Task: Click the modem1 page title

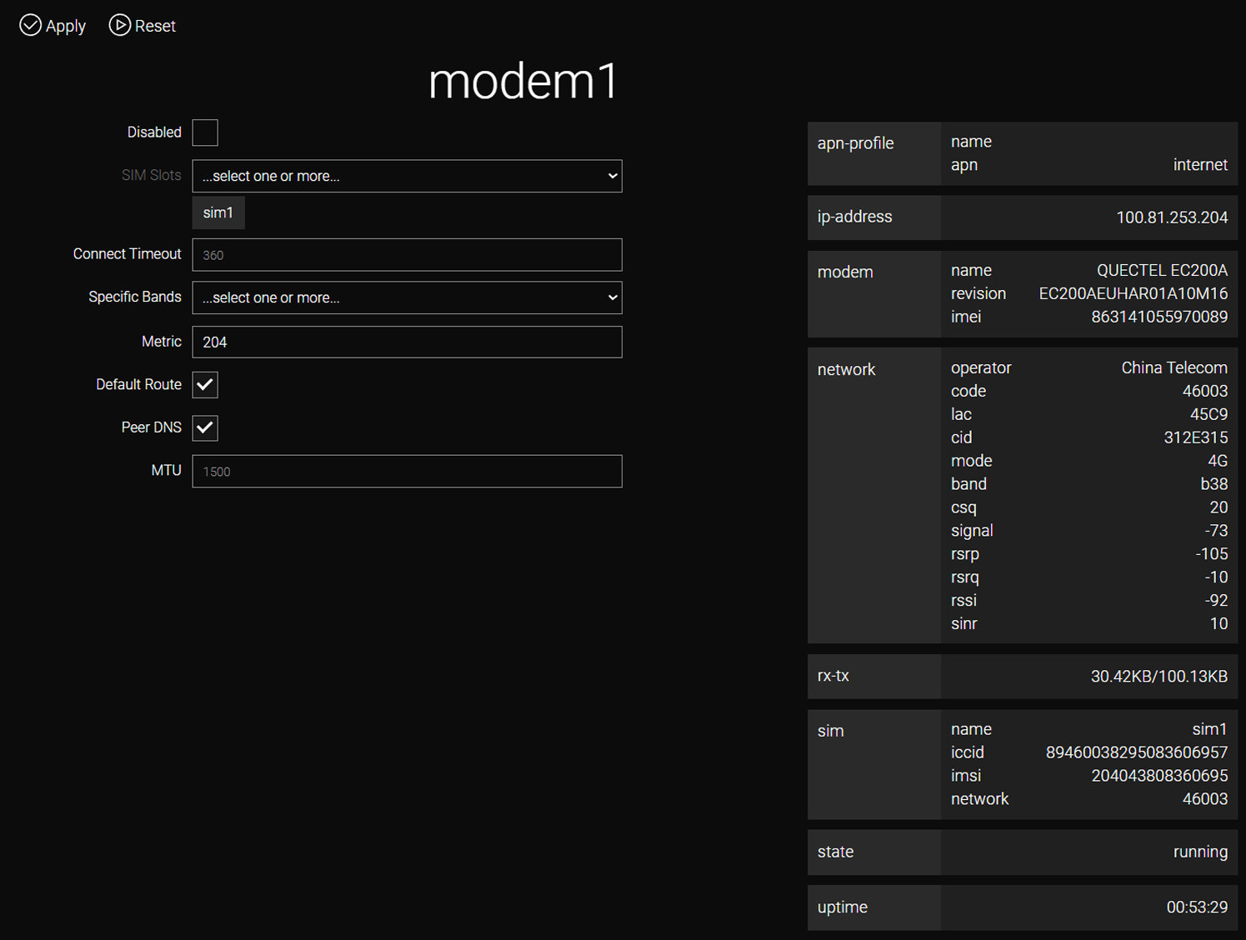Action: pyautogui.click(x=523, y=82)
